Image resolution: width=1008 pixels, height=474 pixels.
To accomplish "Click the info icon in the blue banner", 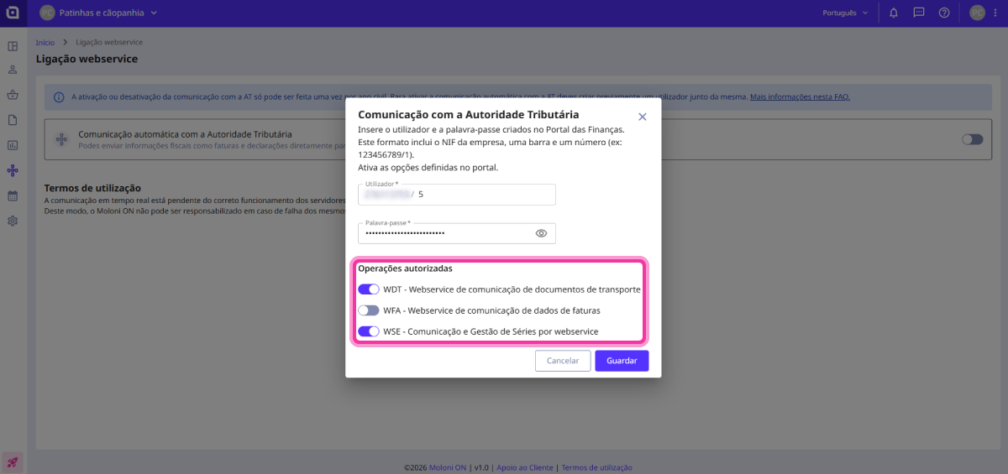I will pyautogui.click(x=58, y=96).
